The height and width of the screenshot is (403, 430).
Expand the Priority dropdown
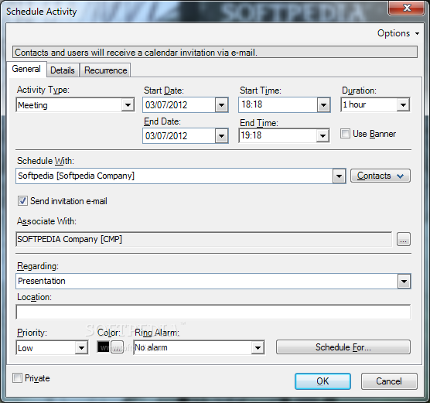pos(81,348)
